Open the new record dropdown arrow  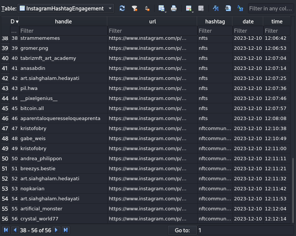point(193,12)
